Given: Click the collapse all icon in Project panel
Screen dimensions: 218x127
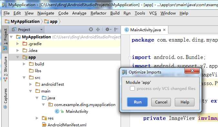Looking at the screenshot, I should 98,29.
